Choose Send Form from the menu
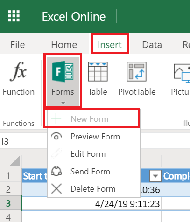The image size is (190, 222). tap(94, 172)
